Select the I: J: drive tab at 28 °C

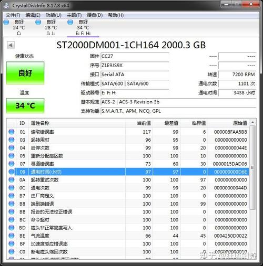coord(51,27)
